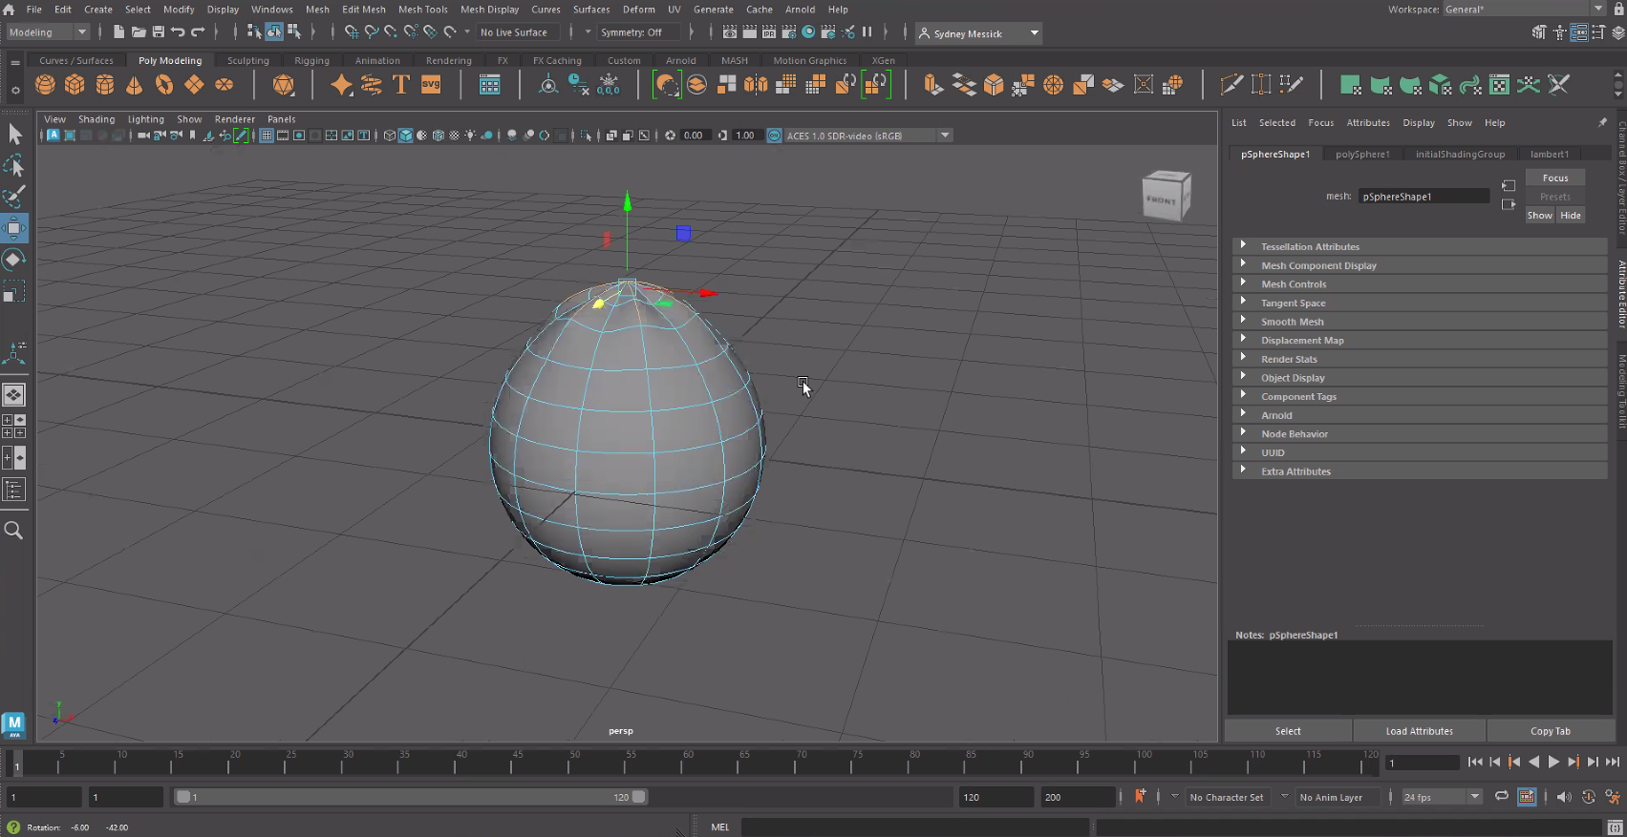Create a polygon cube from the shelf
Viewport: 1627px width, 837px height.
(75, 85)
